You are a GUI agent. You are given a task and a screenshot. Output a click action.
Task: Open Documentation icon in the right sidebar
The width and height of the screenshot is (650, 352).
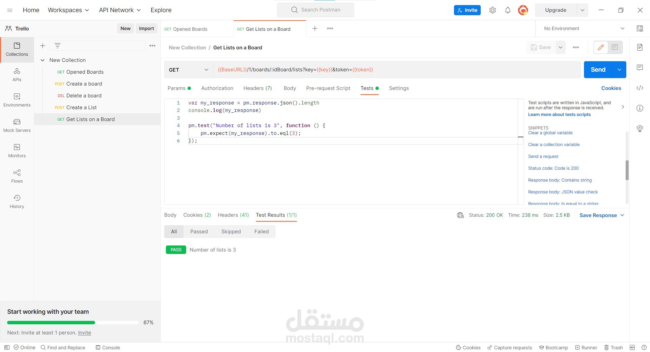[640, 47]
